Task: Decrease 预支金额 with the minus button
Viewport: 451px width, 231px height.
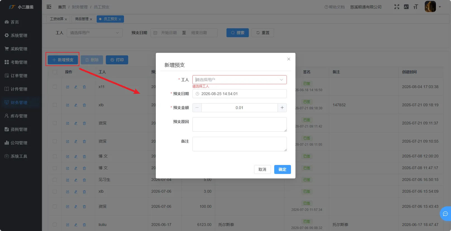Action: pyautogui.click(x=197, y=108)
